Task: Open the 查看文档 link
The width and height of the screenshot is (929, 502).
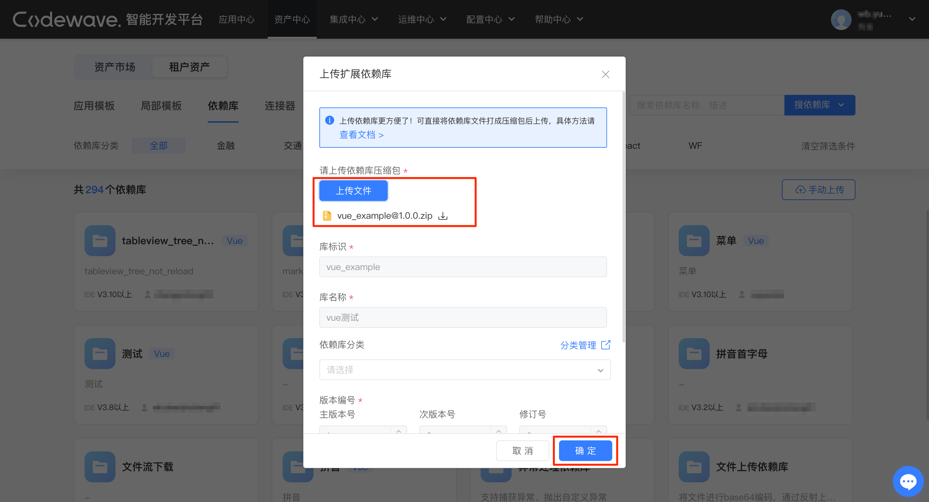Action: pyautogui.click(x=361, y=135)
